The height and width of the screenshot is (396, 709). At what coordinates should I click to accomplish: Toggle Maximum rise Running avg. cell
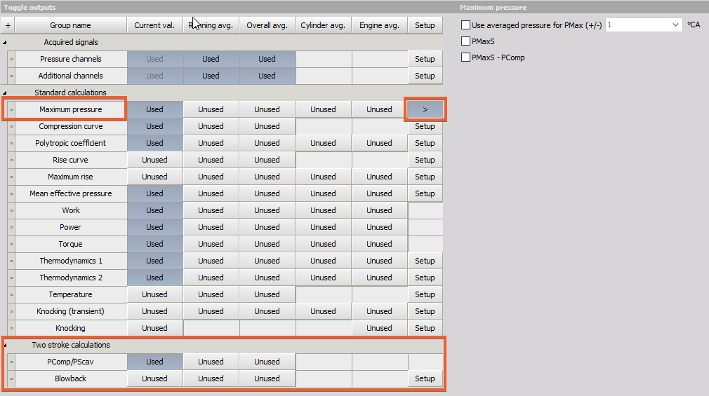(211, 177)
